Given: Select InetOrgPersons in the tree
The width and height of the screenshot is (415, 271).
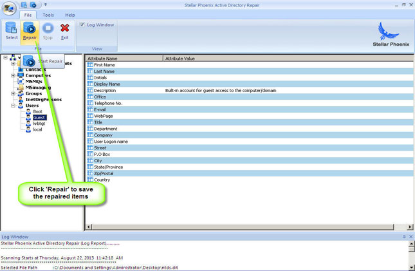Looking at the screenshot, I should (x=43, y=100).
